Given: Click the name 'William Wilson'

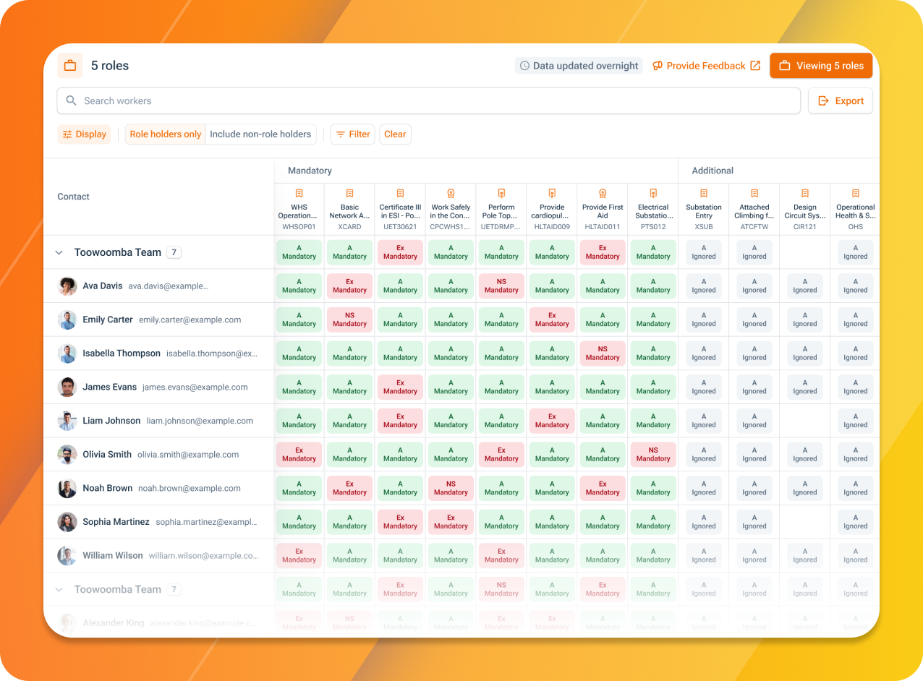Looking at the screenshot, I should (113, 556).
